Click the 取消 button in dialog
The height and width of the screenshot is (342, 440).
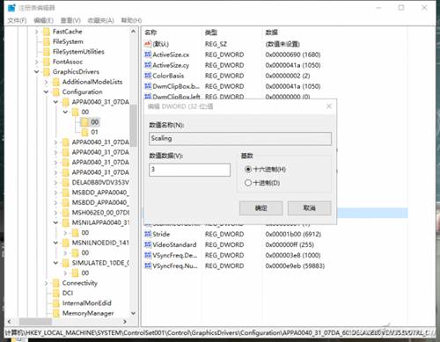[310, 208]
